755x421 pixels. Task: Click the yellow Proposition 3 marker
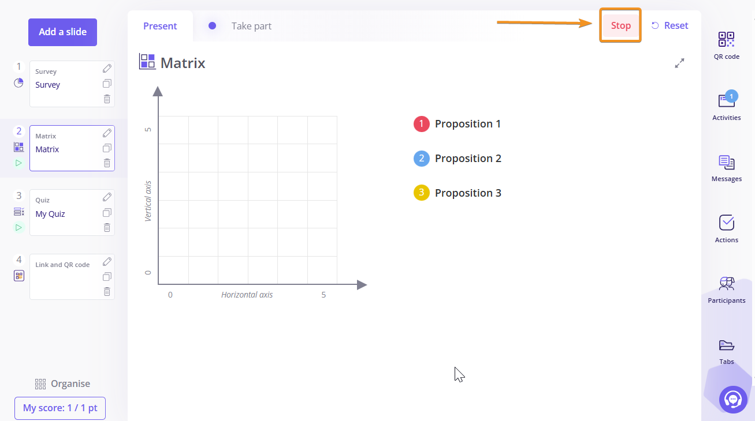[422, 193]
